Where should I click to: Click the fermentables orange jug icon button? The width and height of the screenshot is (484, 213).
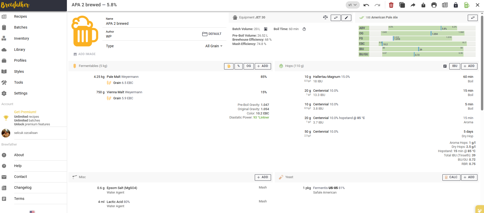[x=229, y=66]
